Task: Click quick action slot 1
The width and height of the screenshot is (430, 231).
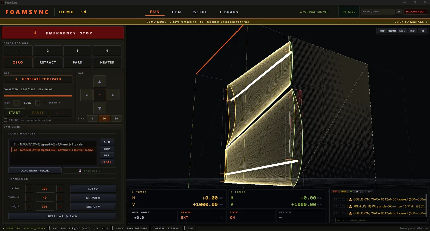Action: pos(18,51)
